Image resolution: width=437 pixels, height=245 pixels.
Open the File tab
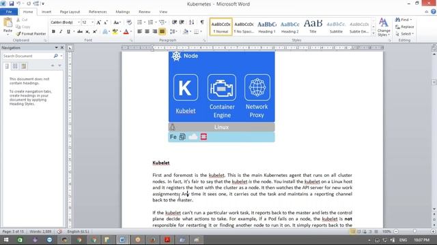click(9, 12)
